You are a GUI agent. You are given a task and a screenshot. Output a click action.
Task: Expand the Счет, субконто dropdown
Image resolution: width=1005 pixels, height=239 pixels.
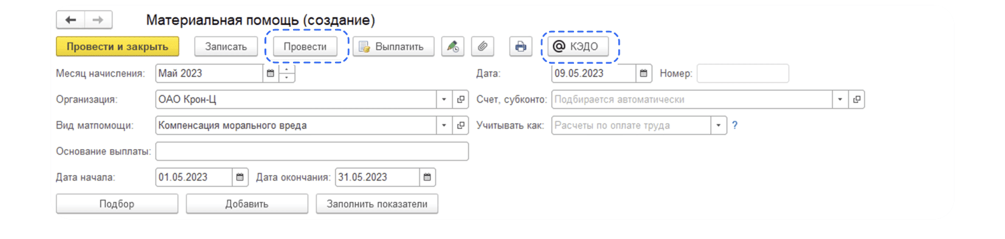(x=840, y=99)
